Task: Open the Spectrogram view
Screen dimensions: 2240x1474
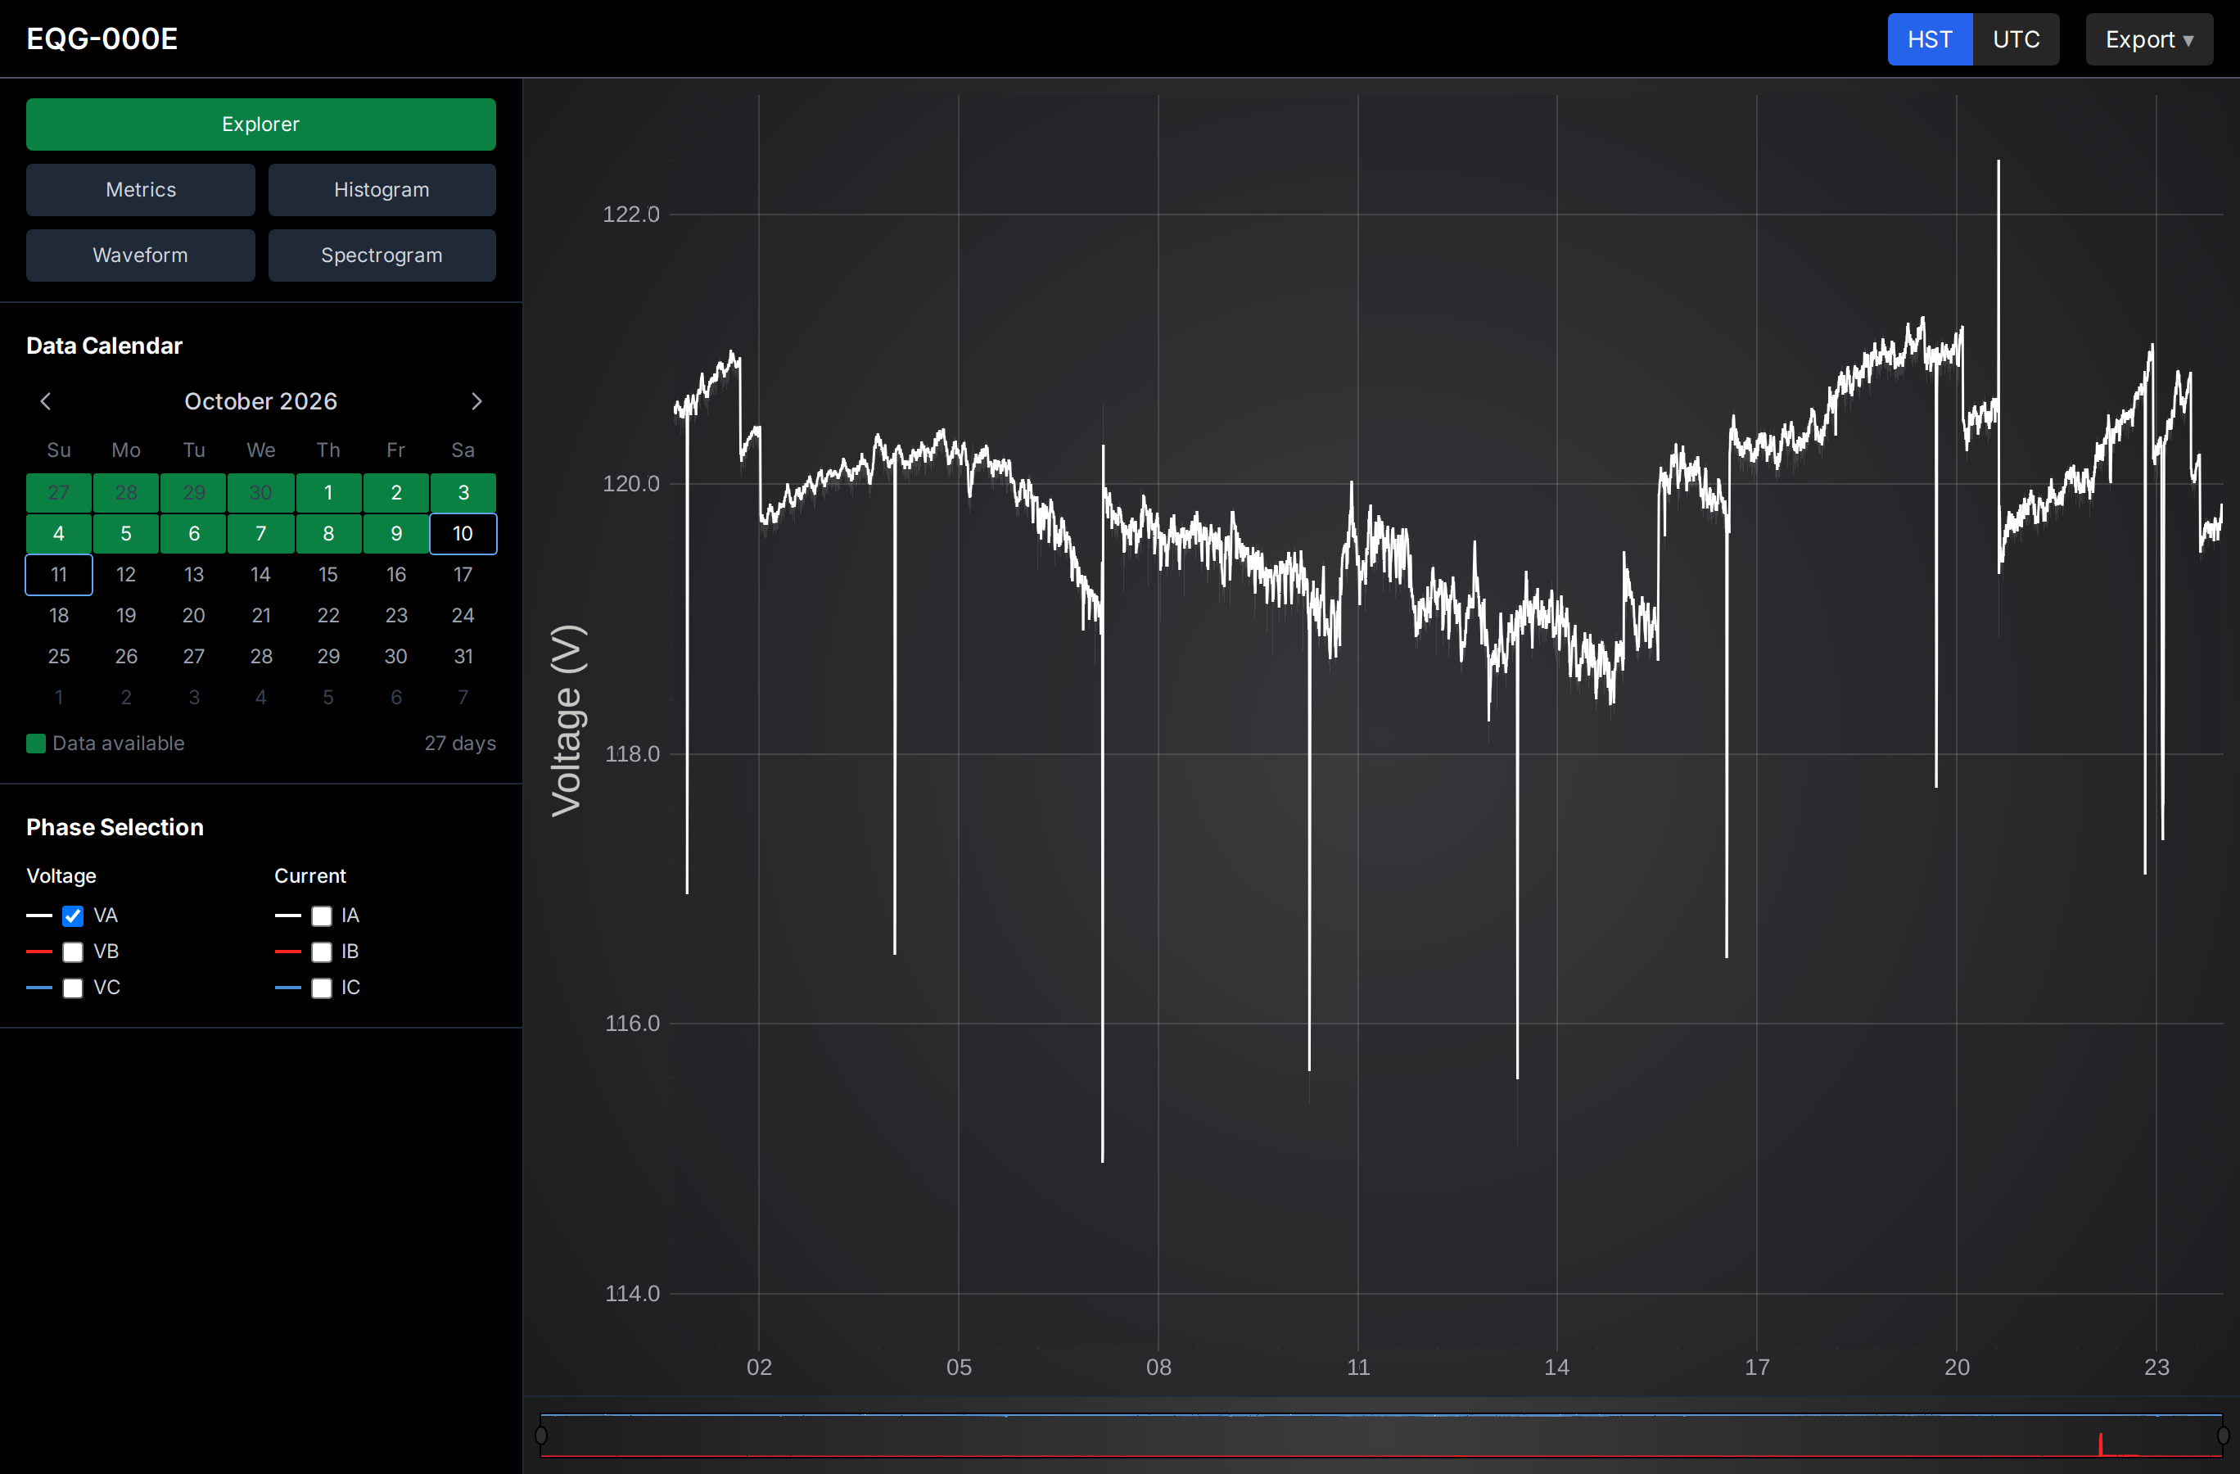Action: click(x=382, y=255)
